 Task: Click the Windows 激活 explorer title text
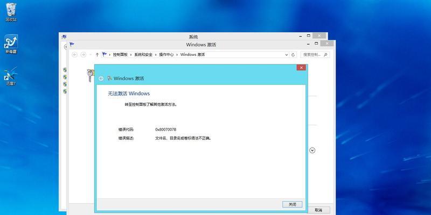201,45
